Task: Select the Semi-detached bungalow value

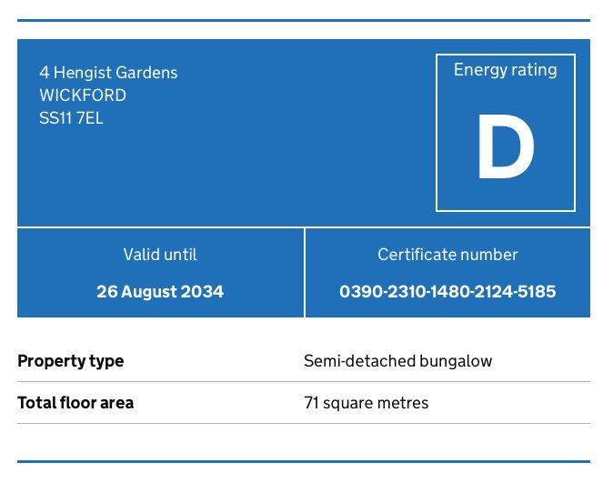Action: 397,361
